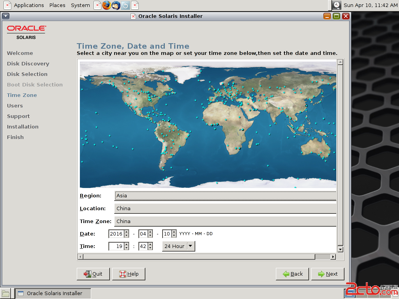Increase the year with its up arrow

click(127, 232)
